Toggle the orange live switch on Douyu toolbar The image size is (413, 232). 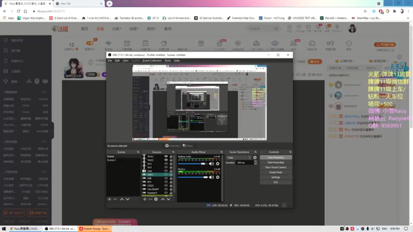(90, 43)
